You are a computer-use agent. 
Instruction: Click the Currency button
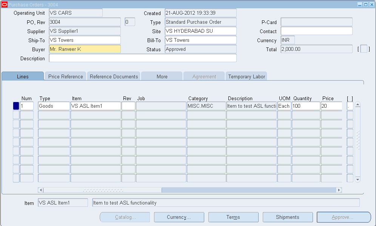point(179,217)
